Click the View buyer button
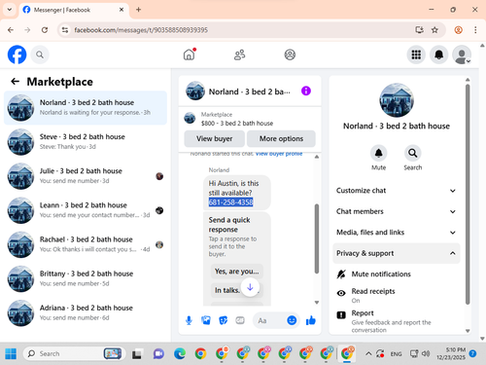The image size is (486, 365). (x=215, y=138)
